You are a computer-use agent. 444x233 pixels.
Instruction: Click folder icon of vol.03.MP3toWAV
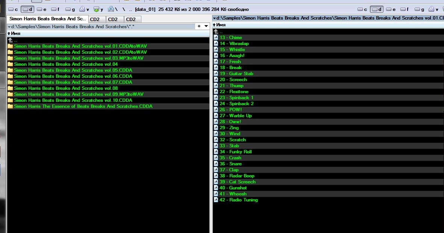[11, 58]
